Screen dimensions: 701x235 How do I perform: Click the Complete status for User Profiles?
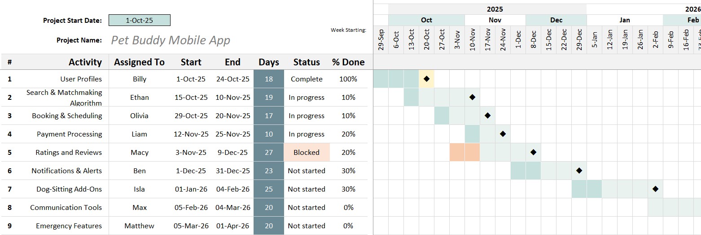click(307, 79)
